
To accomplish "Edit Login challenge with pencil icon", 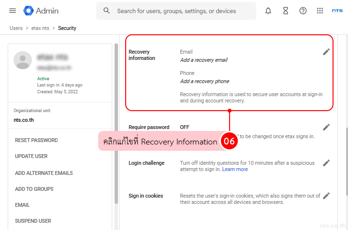I will (326, 163).
